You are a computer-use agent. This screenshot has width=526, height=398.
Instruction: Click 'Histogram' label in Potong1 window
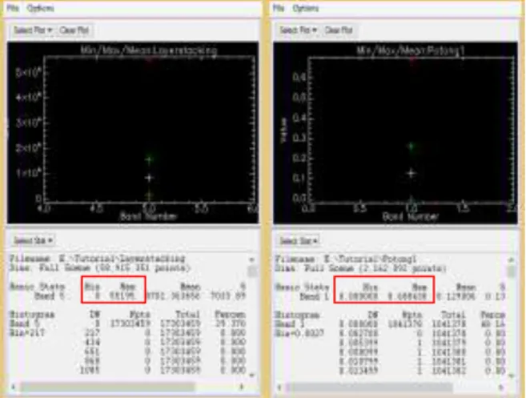coord(297,315)
